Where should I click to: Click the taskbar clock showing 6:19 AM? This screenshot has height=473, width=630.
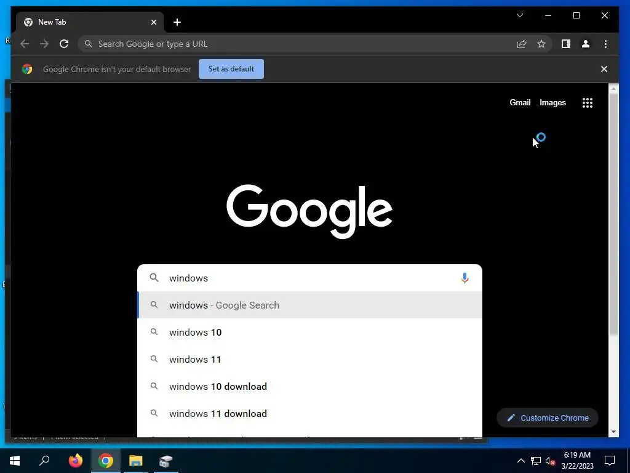click(x=577, y=461)
